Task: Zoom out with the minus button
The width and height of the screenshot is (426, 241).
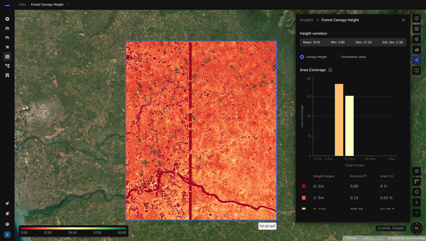Action: coord(416,212)
